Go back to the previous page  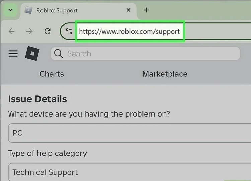pyautogui.click(x=12, y=31)
